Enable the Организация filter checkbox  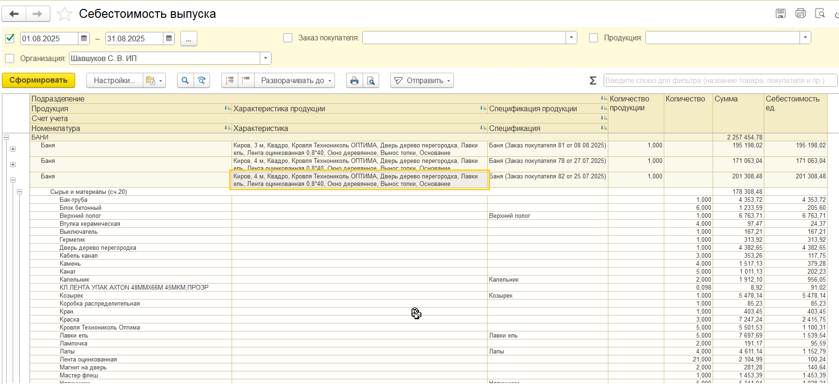[10, 59]
